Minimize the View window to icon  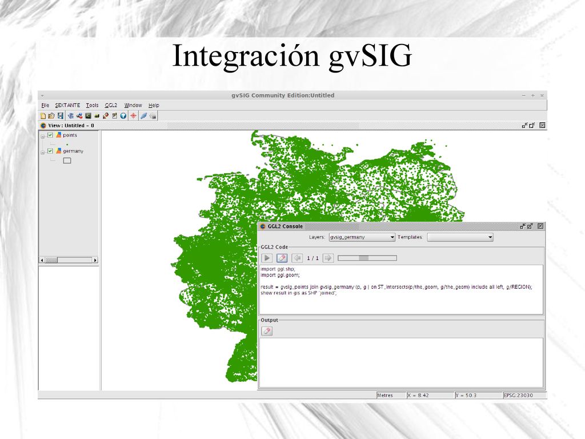(524, 125)
